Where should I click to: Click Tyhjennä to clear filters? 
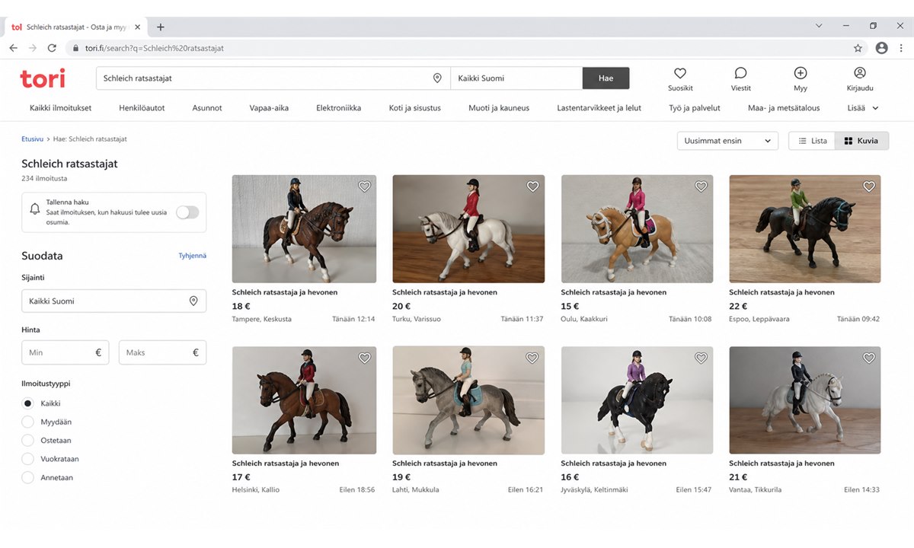pos(192,256)
